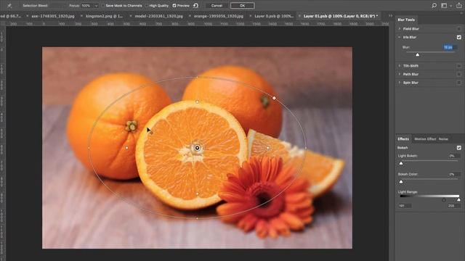Click the reset blur pins icon
Screen dimensions: 465x261
point(195,5)
